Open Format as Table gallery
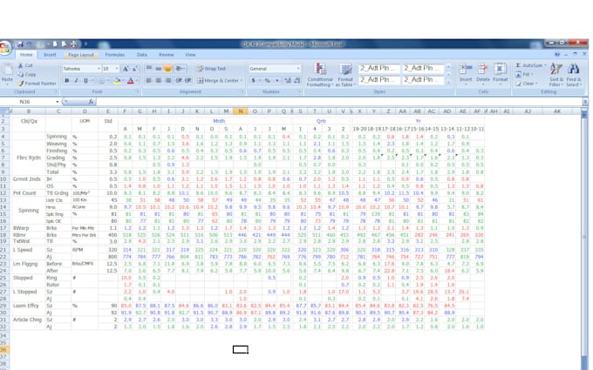 pyautogui.click(x=345, y=75)
